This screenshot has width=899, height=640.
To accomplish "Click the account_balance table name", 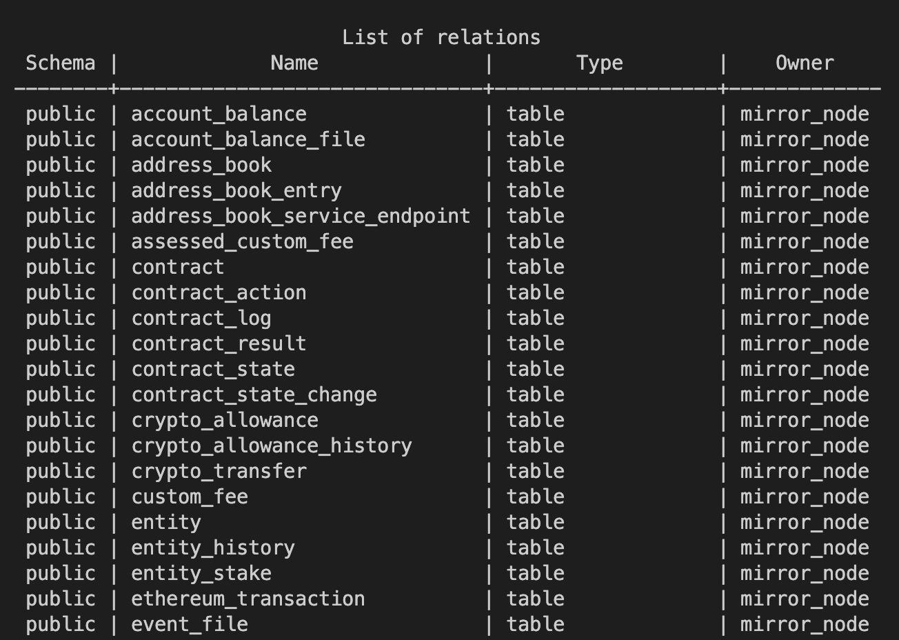I will pos(219,114).
